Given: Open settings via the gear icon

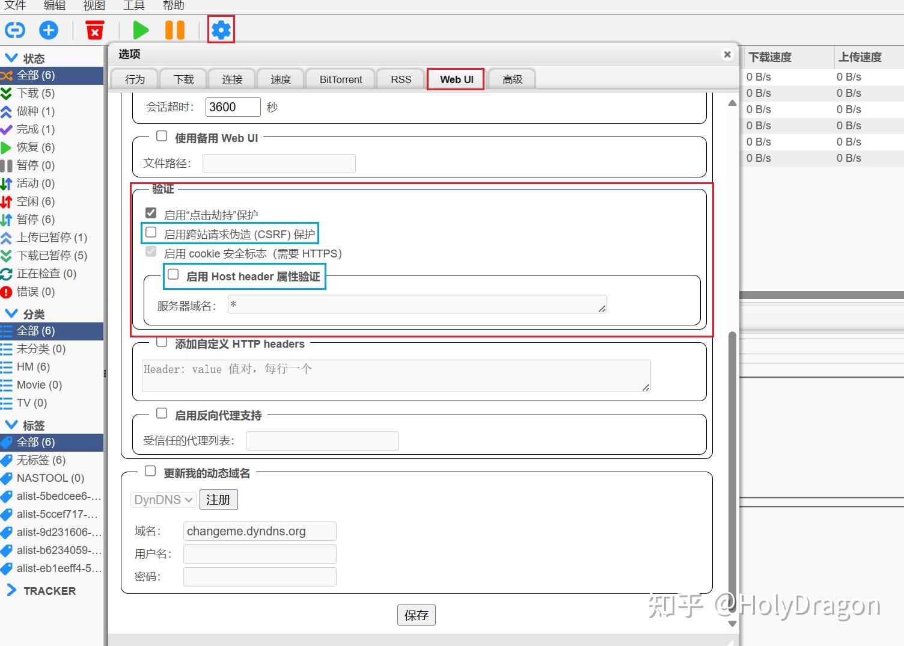Looking at the screenshot, I should point(221,29).
